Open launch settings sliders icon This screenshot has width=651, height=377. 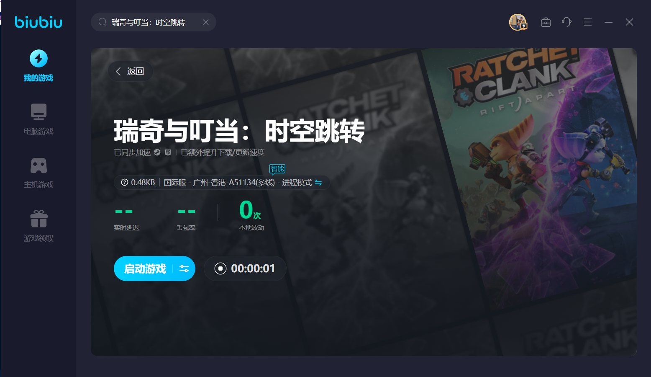pyautogui.click(x=184, y=269)
